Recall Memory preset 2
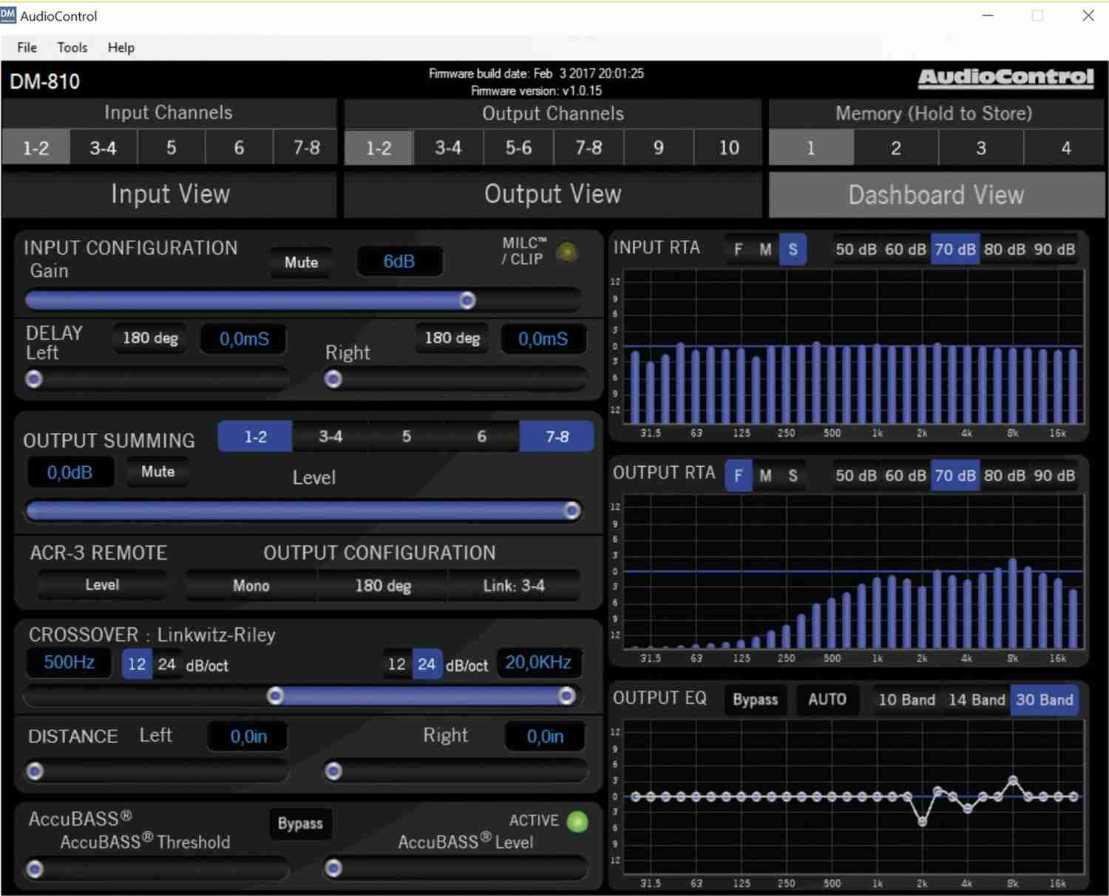 896,148
